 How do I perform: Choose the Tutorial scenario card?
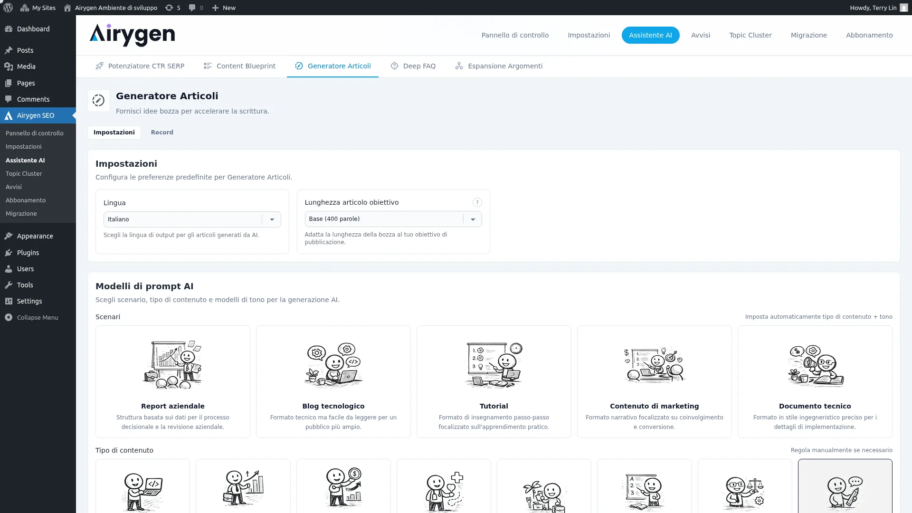coord(494,381)
